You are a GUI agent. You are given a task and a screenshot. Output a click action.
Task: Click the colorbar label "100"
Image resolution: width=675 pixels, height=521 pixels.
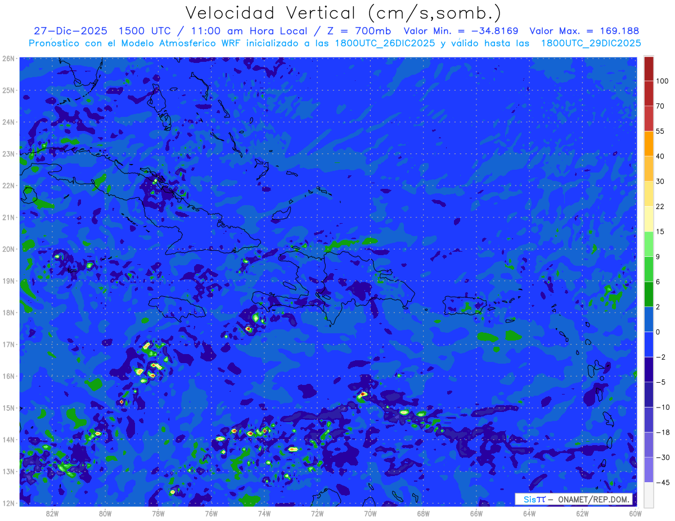click(662, 81)
